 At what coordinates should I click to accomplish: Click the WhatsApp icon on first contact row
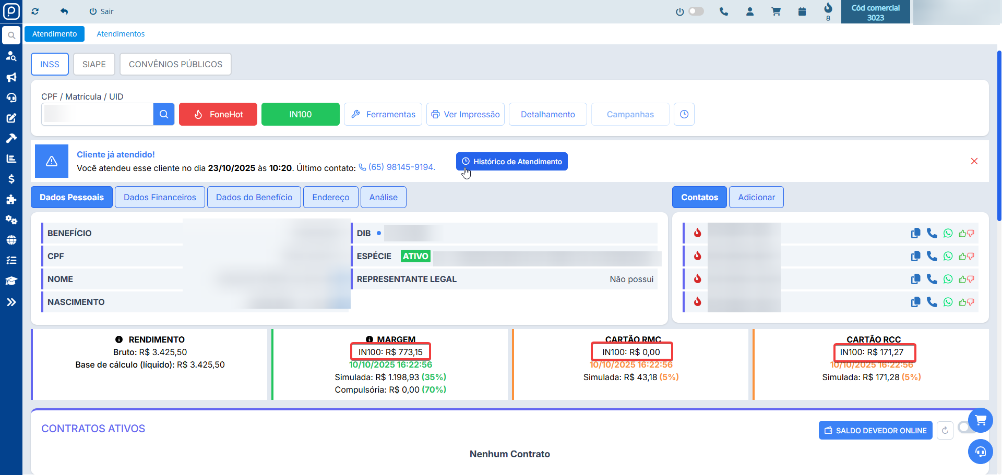(x=948, y=233)
